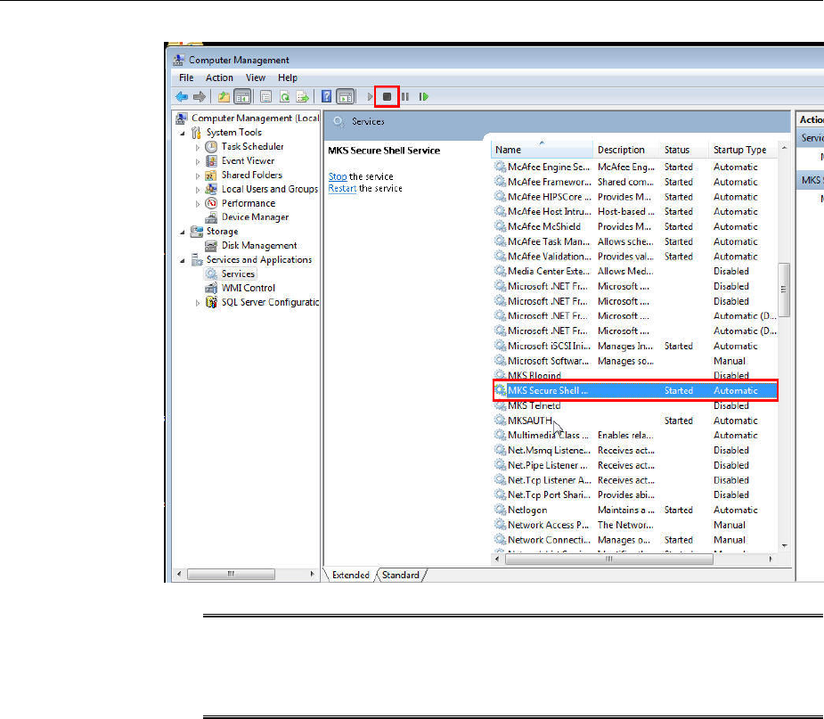Select the Network Access P... service row
Image resolution: width=824 pixels, height=719 pixels.
[635, 525]
